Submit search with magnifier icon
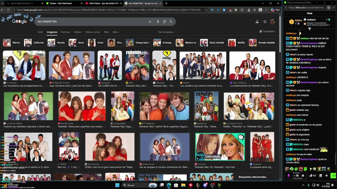This screenshot has width=337, height=189. point(171,22)
